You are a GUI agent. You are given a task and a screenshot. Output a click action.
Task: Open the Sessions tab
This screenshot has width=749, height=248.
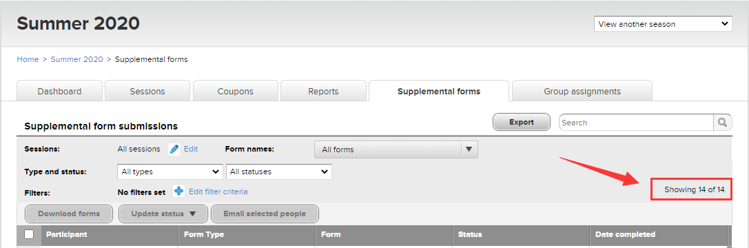coord(147,91)
